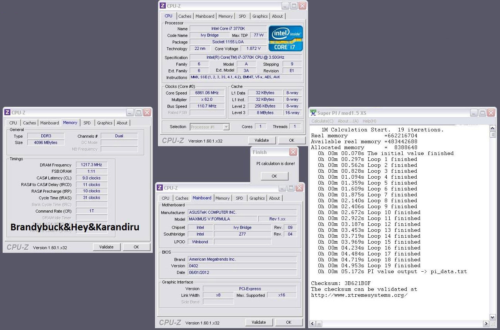This screenshot has height=330, width=500.
Task: Click the Super PI horizontal scrollbar left arrow
Action: click(313, 324)
